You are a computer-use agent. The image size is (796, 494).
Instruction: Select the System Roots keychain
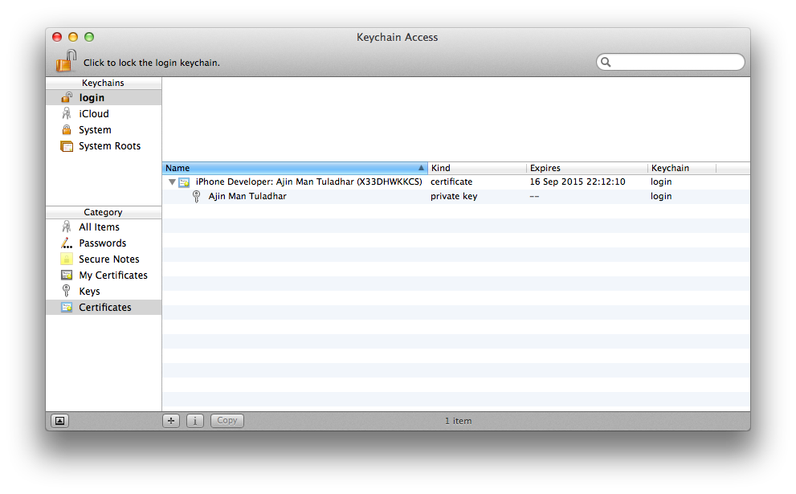pyautogui.click(x=104, y=146)
